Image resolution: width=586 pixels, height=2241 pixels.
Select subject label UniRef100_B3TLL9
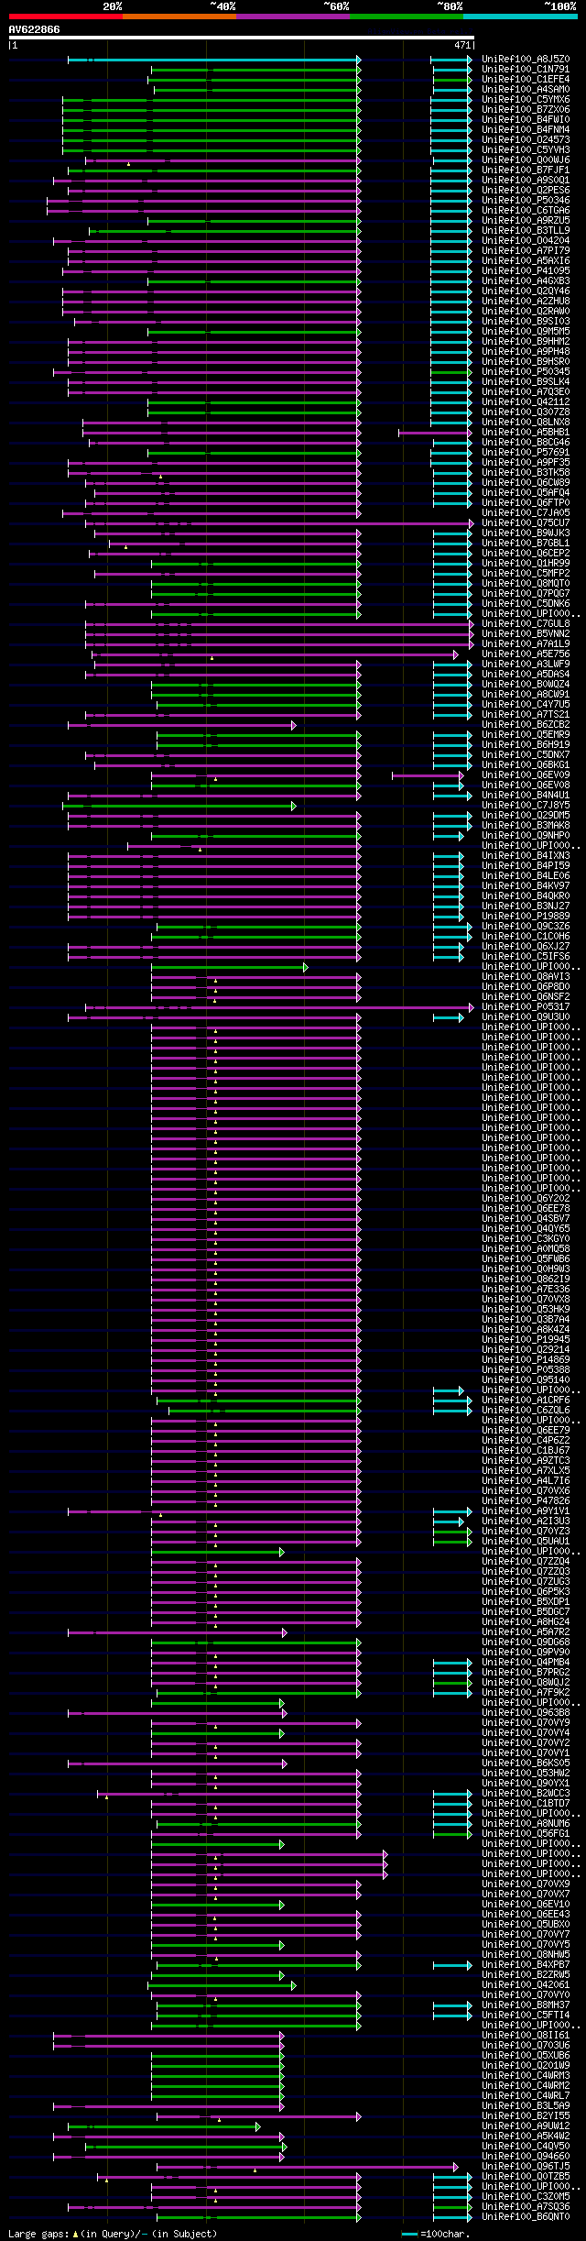526,231
